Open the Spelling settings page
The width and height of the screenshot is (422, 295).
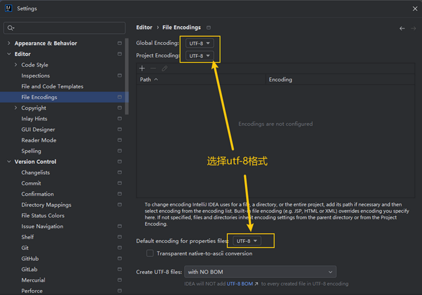[31, 151]
